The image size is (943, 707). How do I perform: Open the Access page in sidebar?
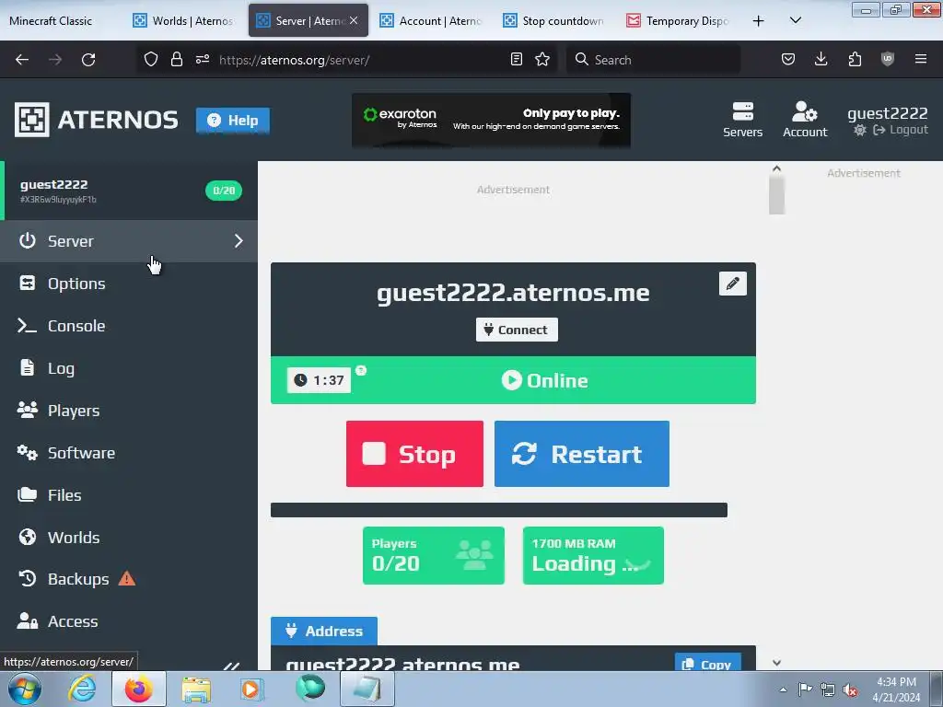point(129,621)
